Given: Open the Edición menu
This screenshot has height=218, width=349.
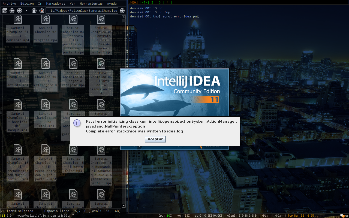Looking at the screenshot, I should coord(27,4).
